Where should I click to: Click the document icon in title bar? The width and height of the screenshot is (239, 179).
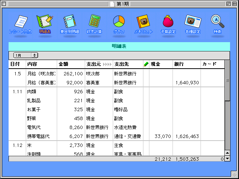(112, 4)
